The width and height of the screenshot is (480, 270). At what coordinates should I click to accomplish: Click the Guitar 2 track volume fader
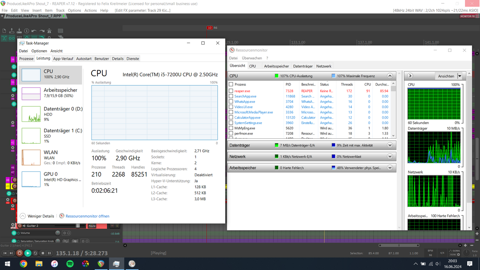tap(78, 226)
